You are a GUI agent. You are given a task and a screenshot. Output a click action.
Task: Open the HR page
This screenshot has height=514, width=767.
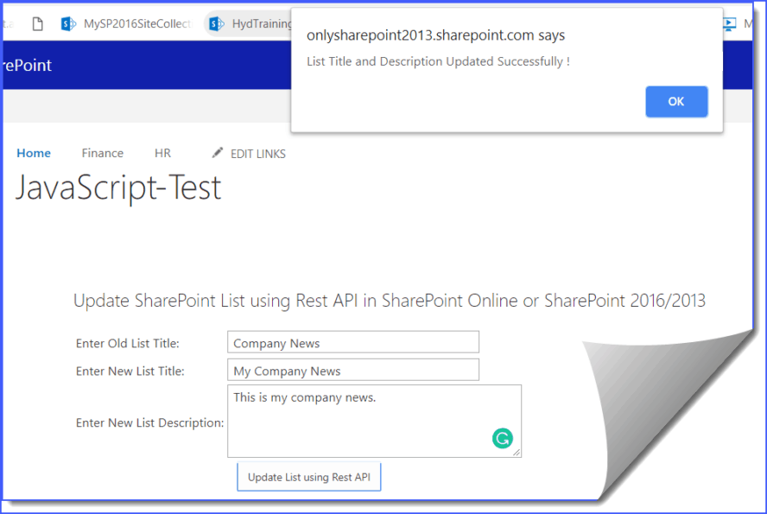(162, 153)
